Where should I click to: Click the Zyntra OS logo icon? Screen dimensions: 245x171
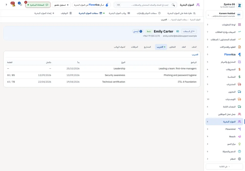(x=239, y=6)
